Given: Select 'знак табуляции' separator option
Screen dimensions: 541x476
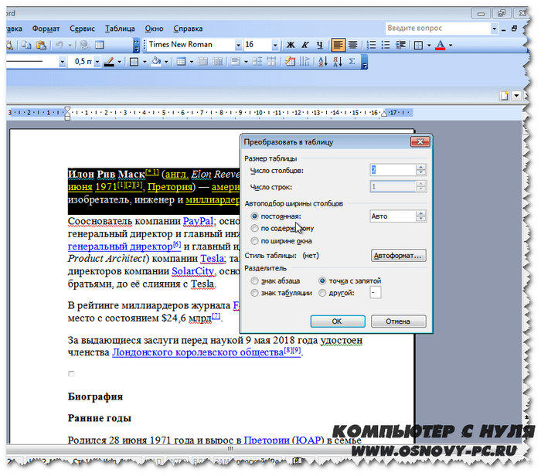Looking at the screenshot, I should click(254, 293).
